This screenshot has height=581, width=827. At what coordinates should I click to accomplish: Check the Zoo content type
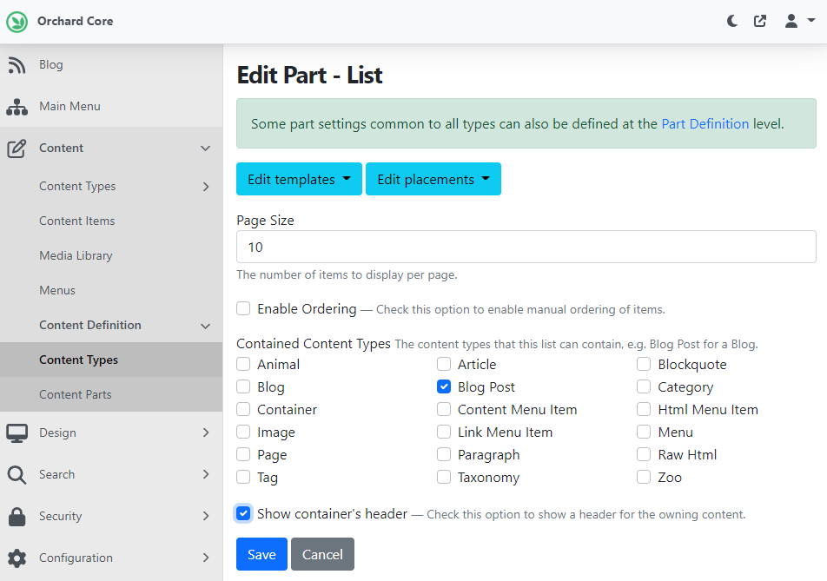click(644, 477)
